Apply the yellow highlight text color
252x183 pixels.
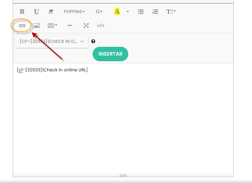tap(117, 11)
